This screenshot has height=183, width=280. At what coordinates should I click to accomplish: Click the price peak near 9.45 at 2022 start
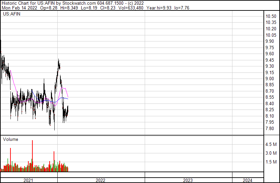point(58,60)
